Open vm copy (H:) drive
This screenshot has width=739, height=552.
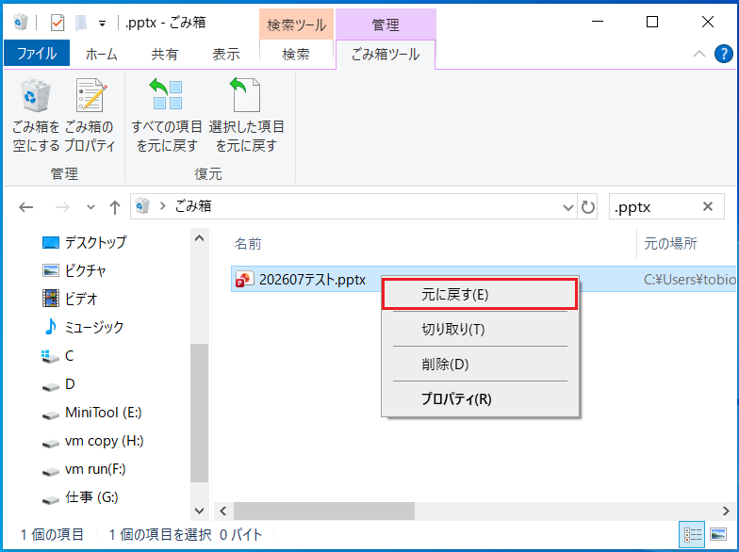click(92, 441)
